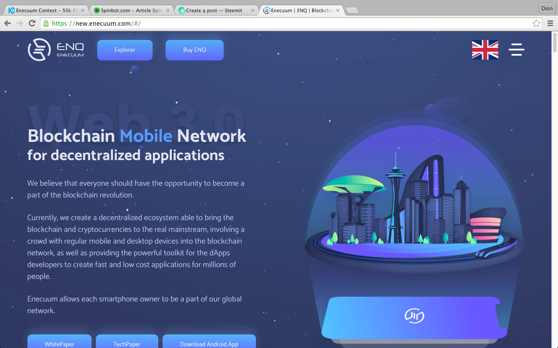Reload the page with refresh icon
This screenshot has width=558, height=348.
[x=32, y=23]
